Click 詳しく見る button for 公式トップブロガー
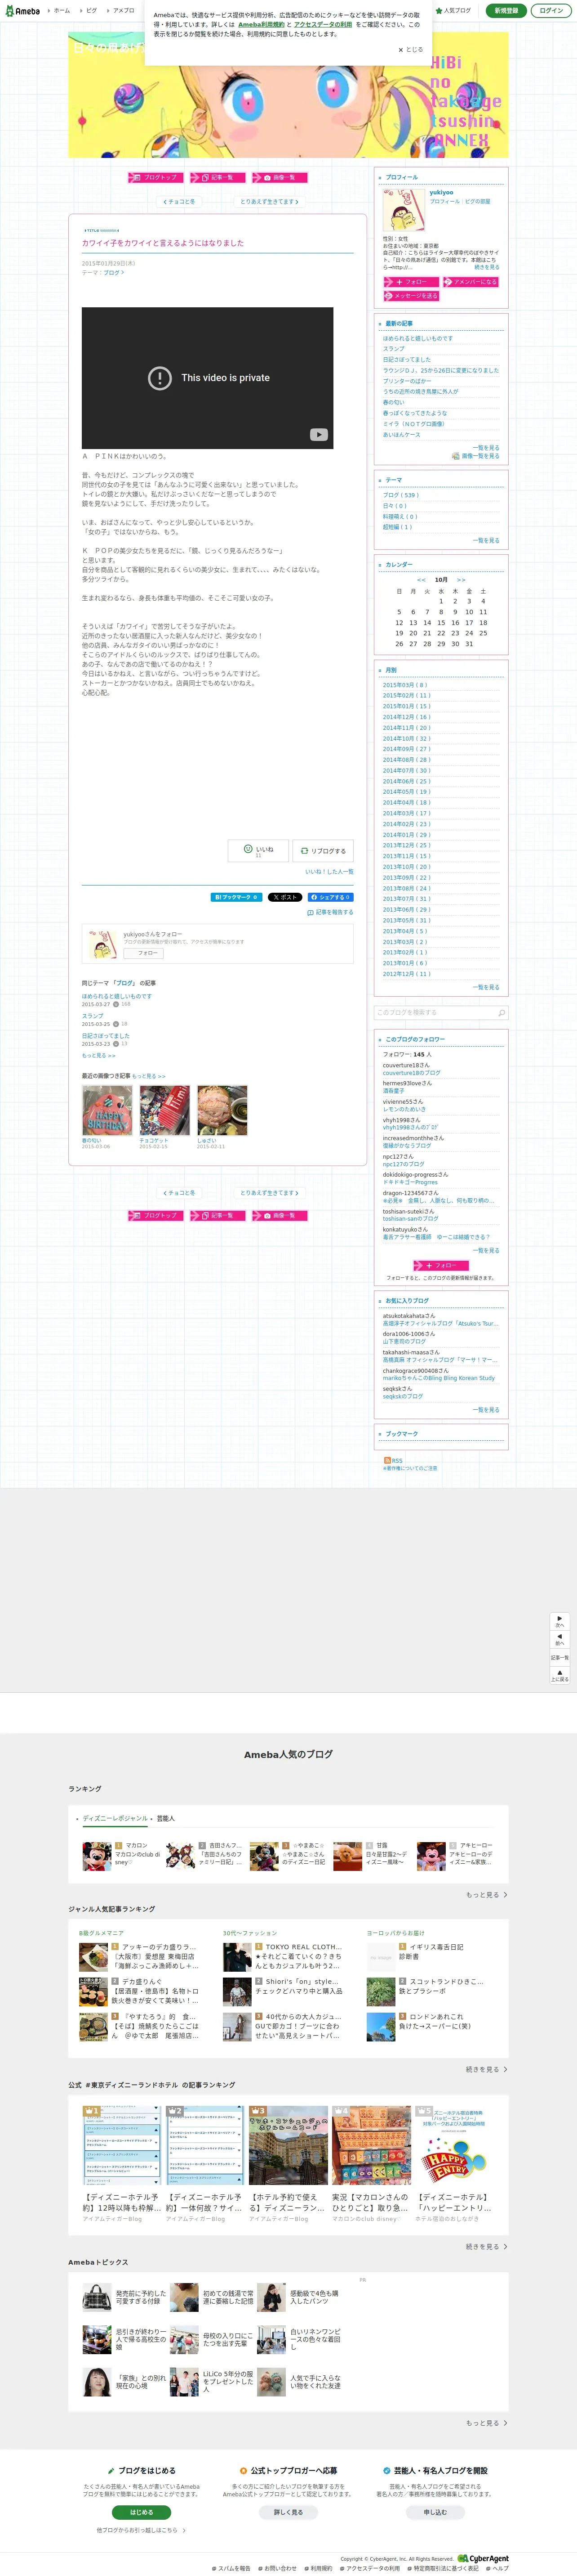 click(288, 2512)
